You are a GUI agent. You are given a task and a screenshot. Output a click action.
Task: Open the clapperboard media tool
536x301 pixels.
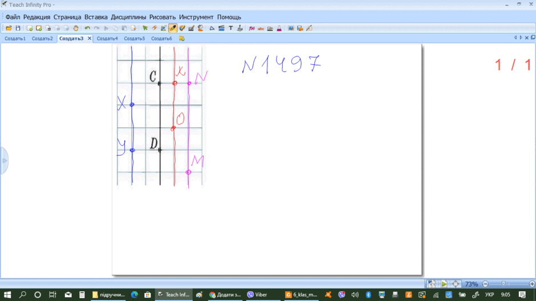click(221, 28)
